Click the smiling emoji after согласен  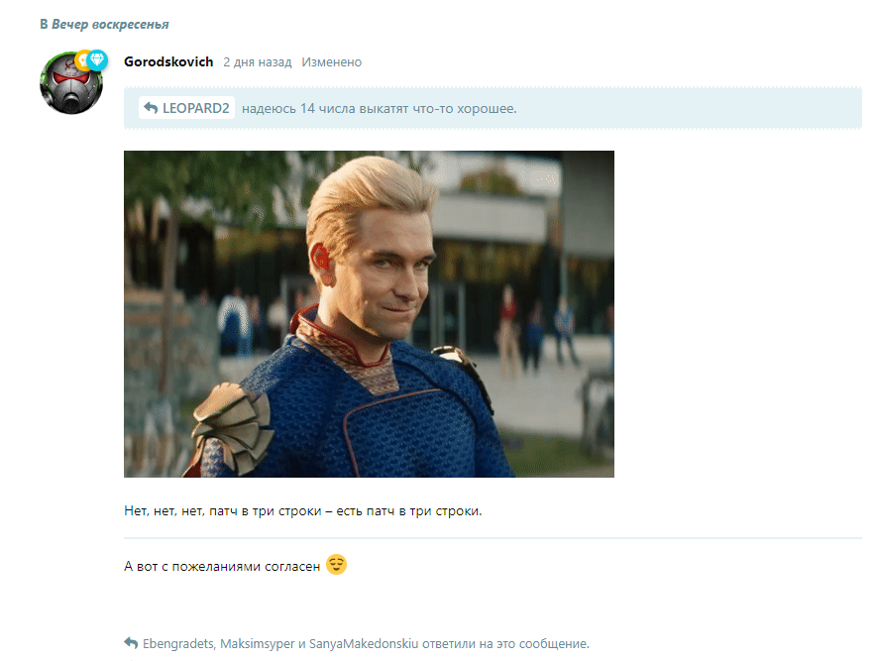[336, 564]
